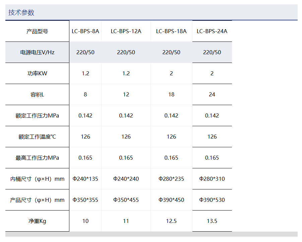This screenshot has height=242, width=302.
Task: Click product size Φ350*455
Action: 126,200
